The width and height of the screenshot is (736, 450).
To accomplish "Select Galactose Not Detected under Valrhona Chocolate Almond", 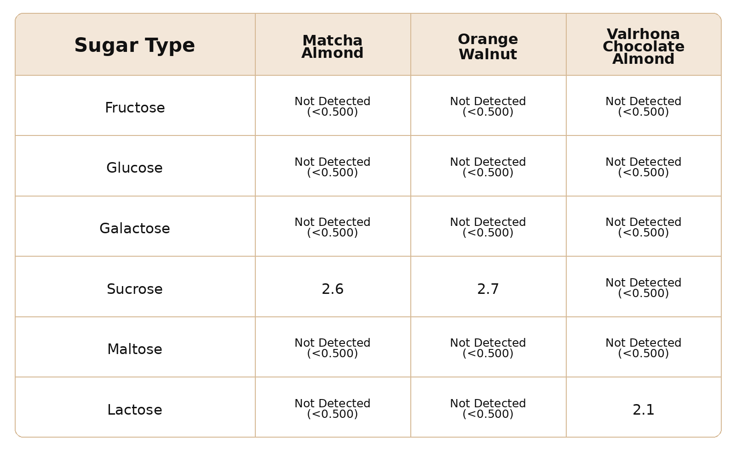I will pyautogui.click(x=644, y=227).
